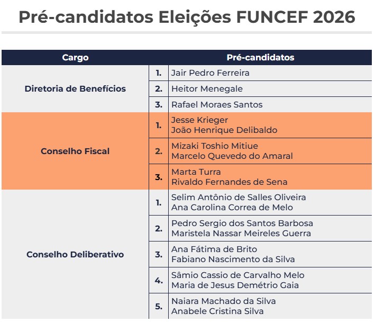Click the name Rivaldo Fernandes de Sena
The image size is (375, 322).
point(229,182)
